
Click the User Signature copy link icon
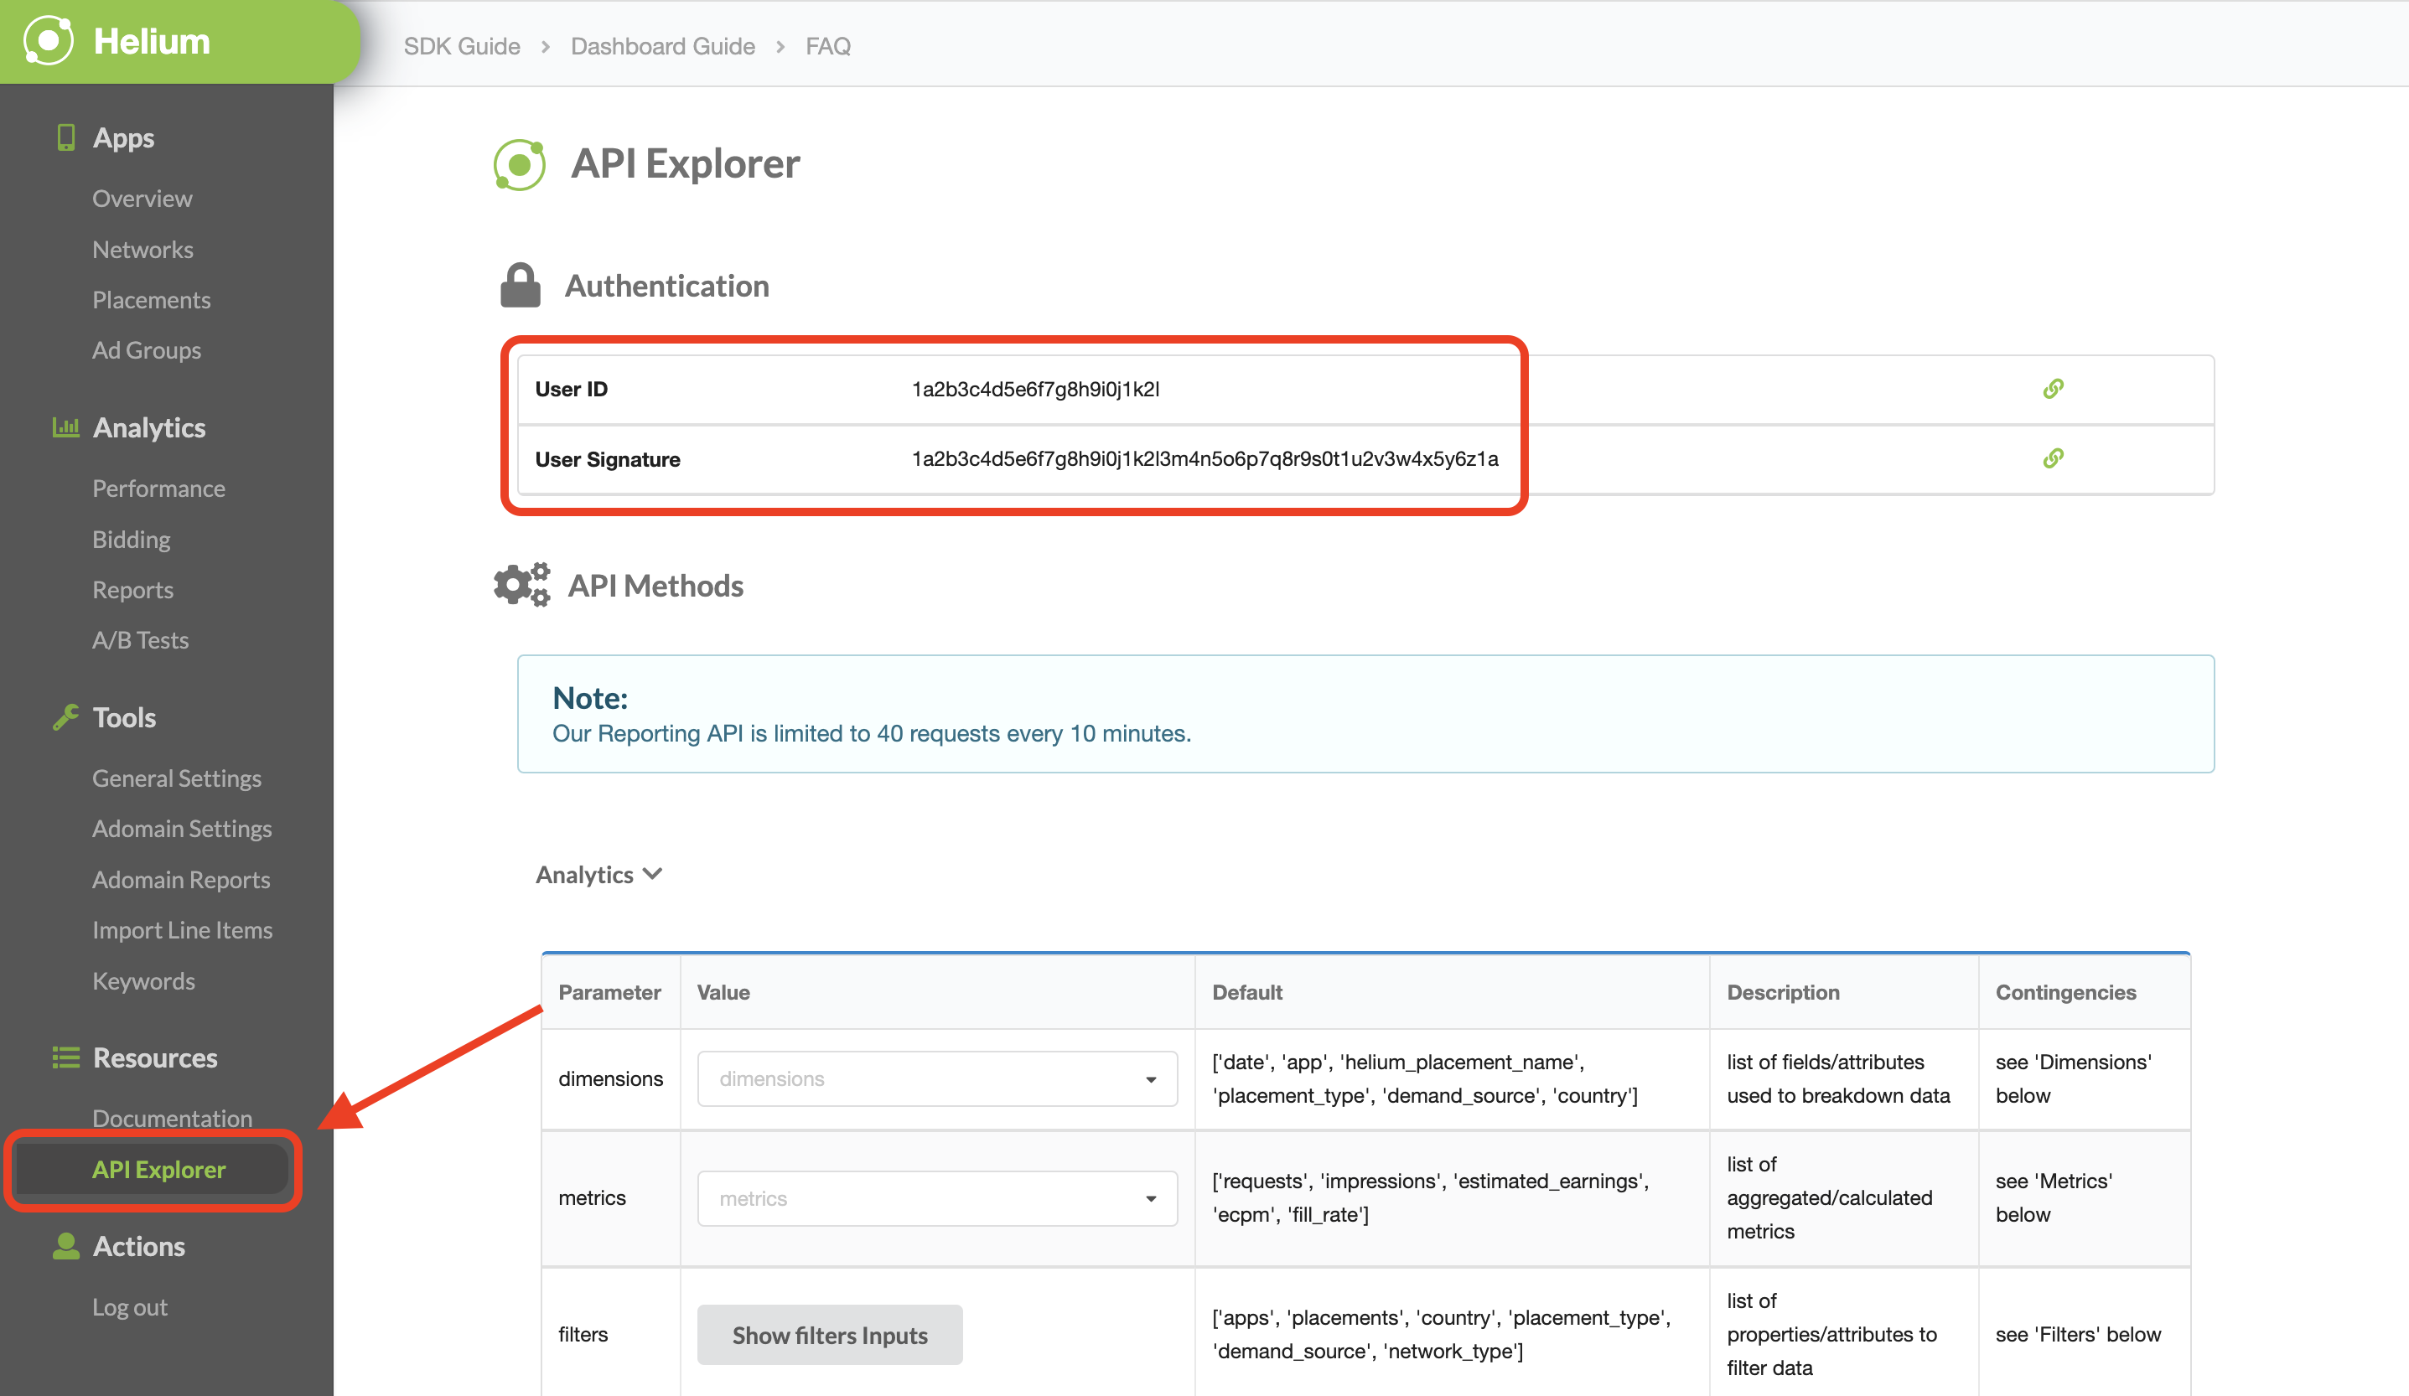coord(2054,458)
